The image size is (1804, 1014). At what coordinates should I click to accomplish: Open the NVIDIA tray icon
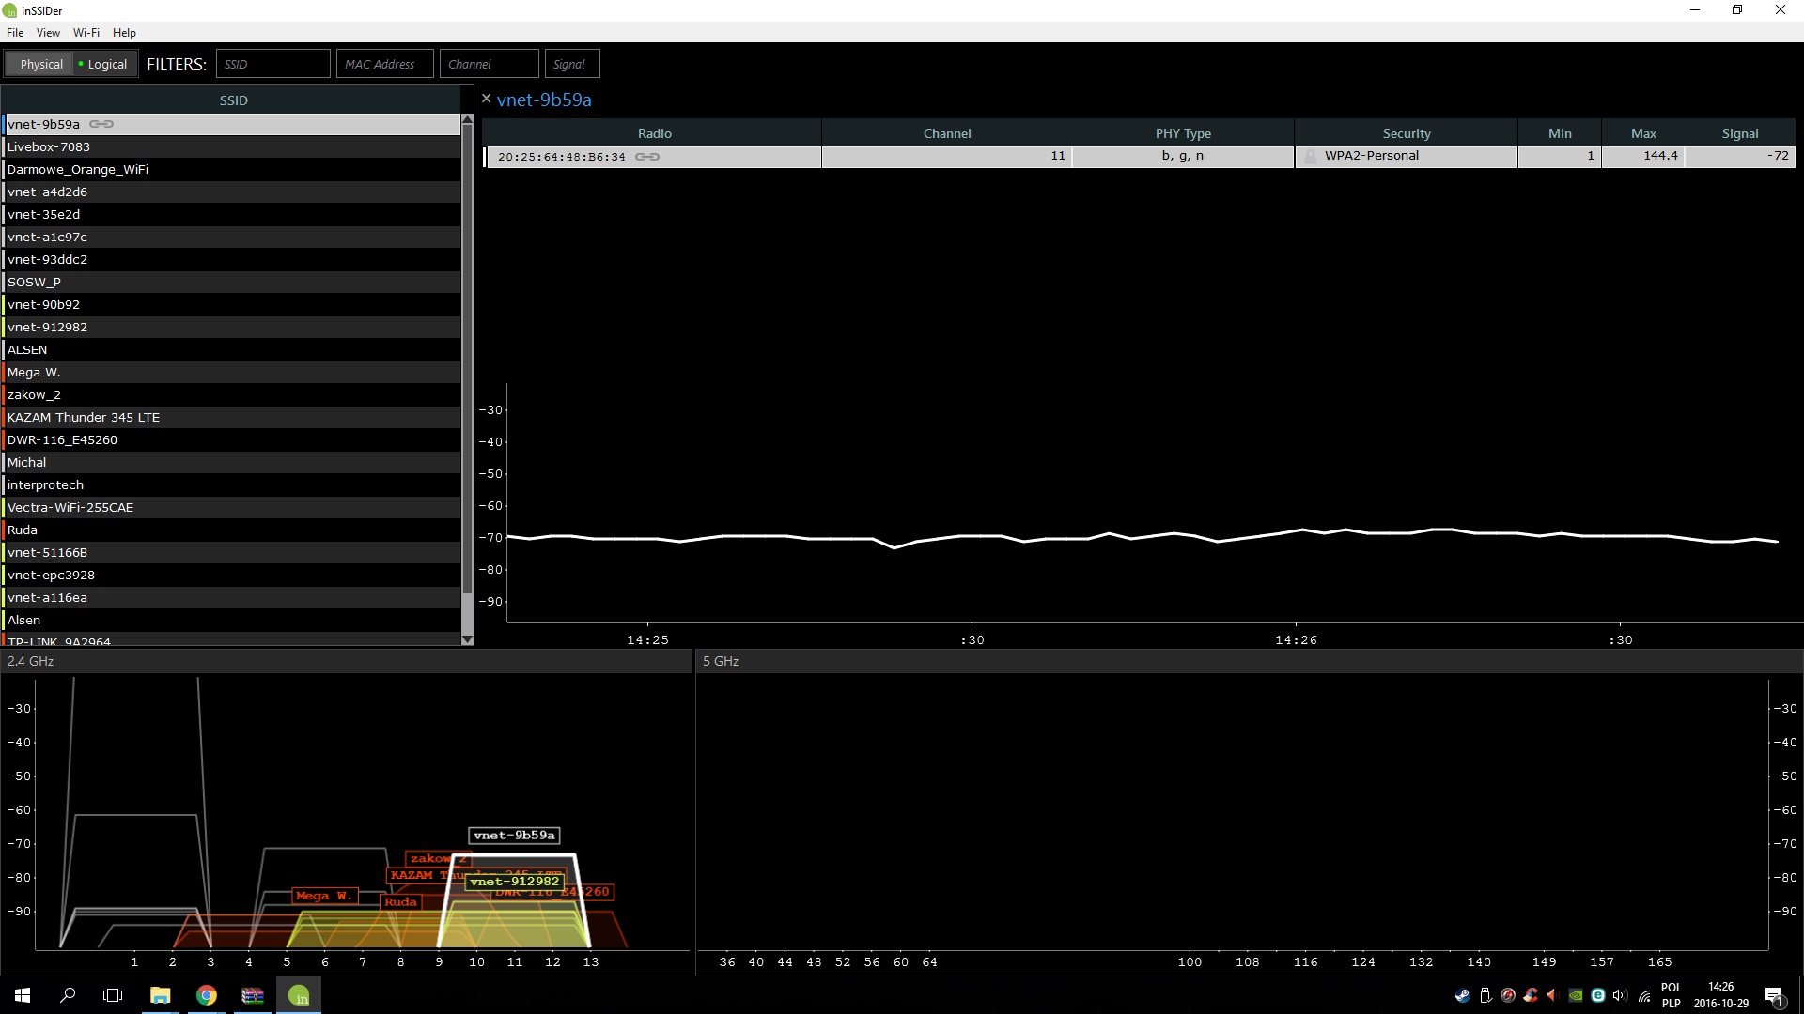pos(1576,995)
